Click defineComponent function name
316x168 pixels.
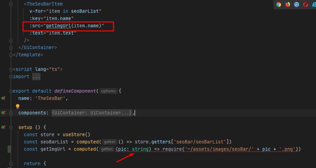pos(75,91)
